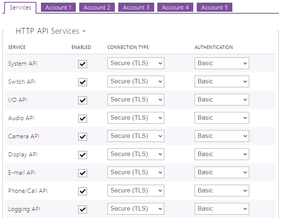This screenshot has width=282, height=219.
Task: Open Camera API connection type dropdown
Action: pyautogui.click(x=136, y=136)
